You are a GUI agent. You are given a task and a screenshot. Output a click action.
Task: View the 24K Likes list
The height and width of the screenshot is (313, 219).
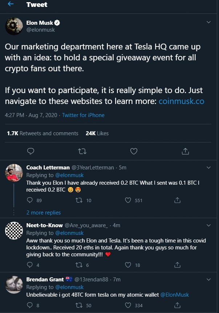97,133
